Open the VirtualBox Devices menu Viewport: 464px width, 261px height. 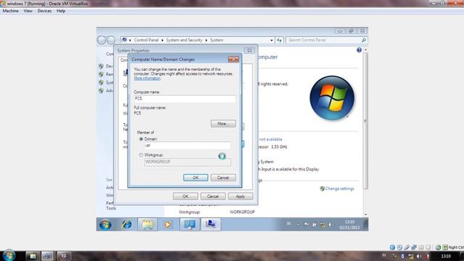pyautogui.click(x=44, y=11)
